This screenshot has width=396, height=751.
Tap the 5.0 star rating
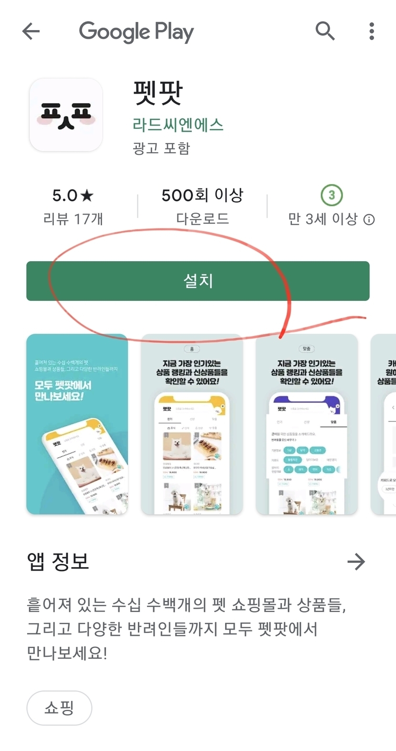73,195
